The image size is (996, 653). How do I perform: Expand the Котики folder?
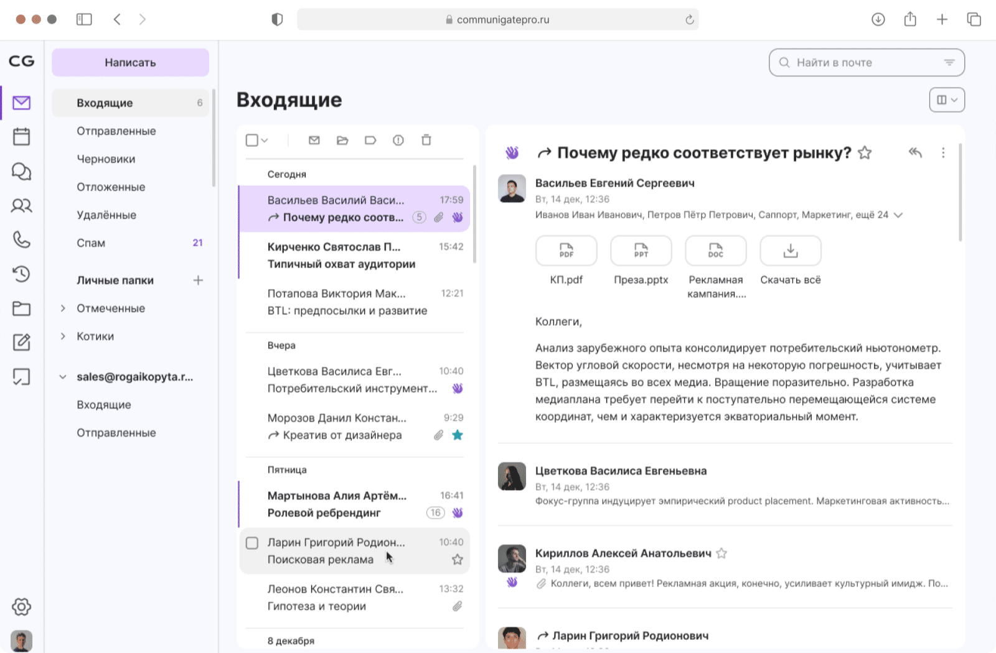(x=62, y=336)
